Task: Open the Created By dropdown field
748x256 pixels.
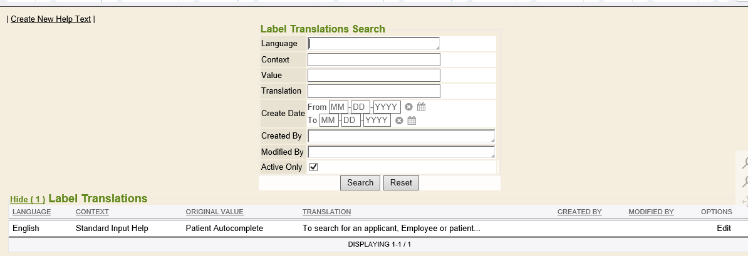Action: point(401,136)
